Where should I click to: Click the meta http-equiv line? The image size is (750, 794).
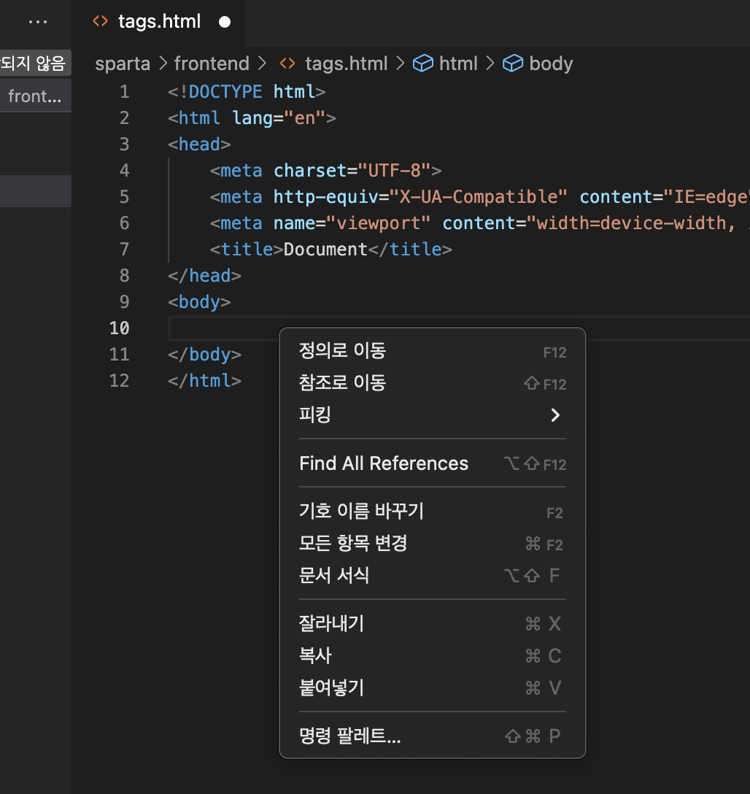tap(480, 197)
